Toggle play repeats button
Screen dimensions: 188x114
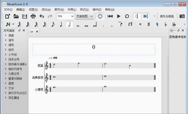click(x=137, y=16)
